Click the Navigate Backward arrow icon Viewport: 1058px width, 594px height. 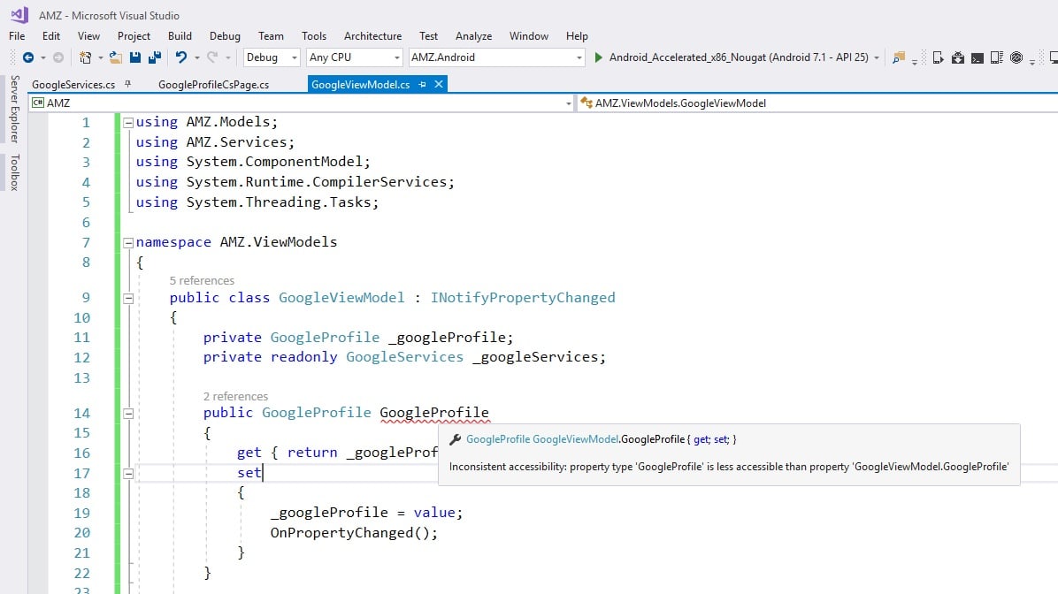27,58
